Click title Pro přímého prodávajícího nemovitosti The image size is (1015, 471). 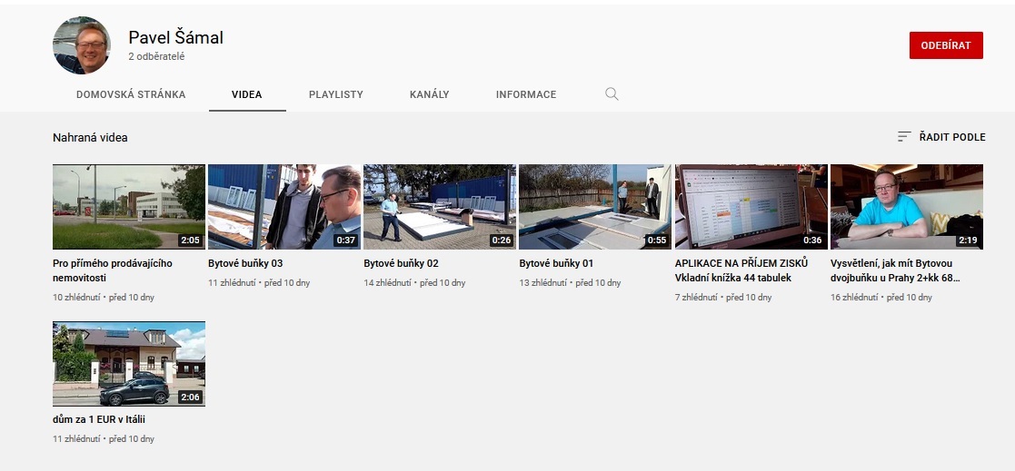(113, 270)
